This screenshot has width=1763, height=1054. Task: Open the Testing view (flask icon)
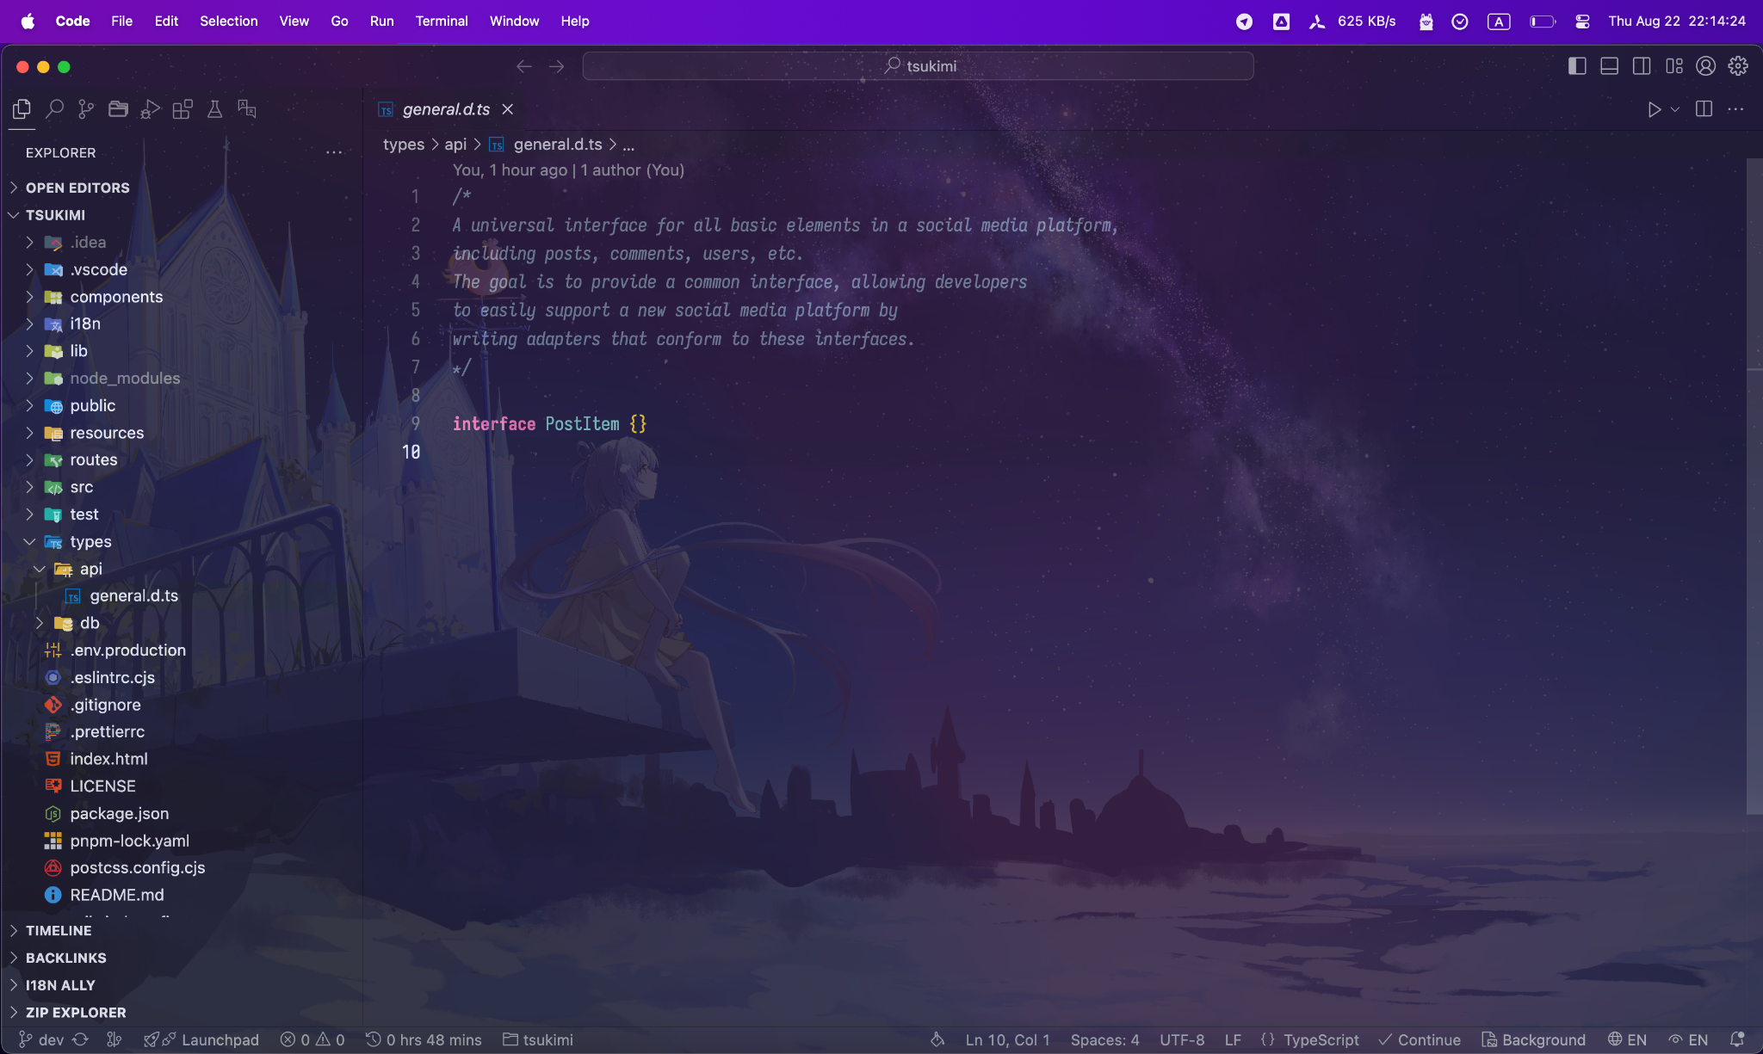point(214,109)
